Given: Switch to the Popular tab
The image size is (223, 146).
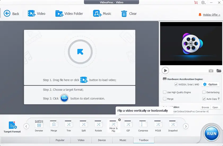Looking at the screenshot, I should [x=60, y=140].
